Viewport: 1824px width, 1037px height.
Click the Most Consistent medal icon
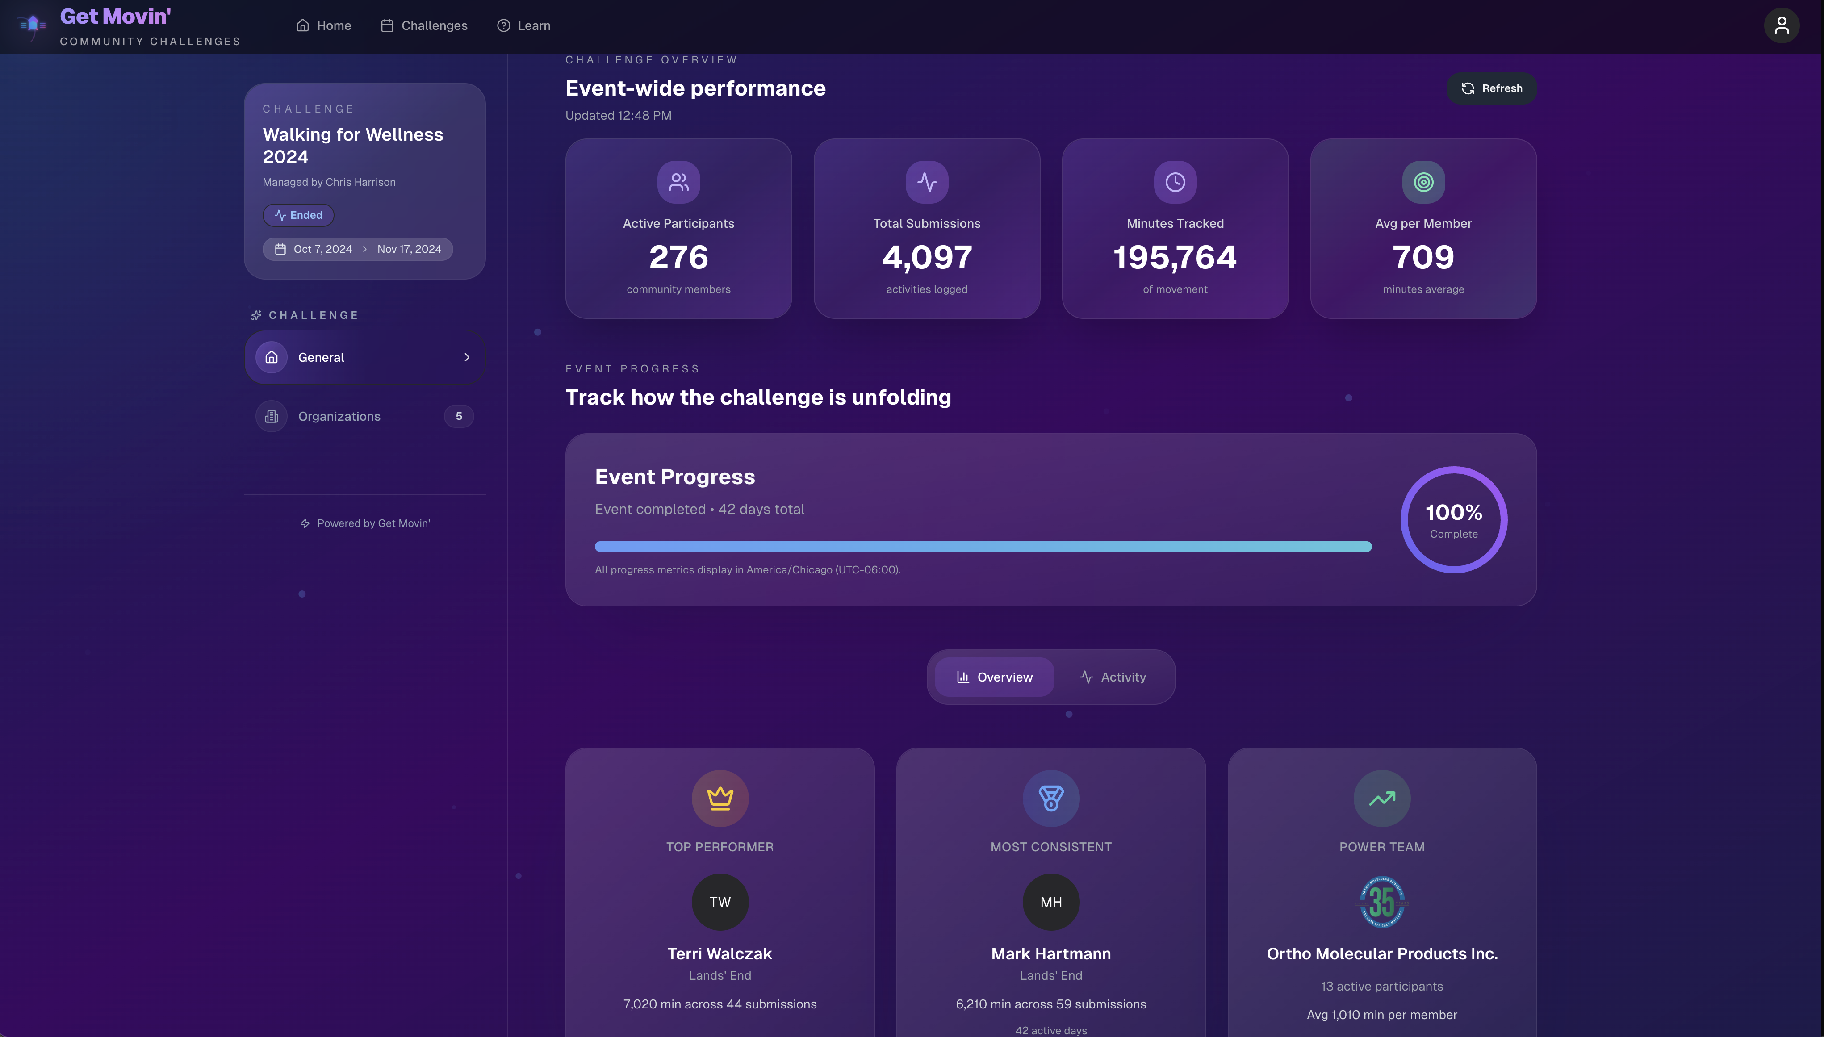point(1050,798)
